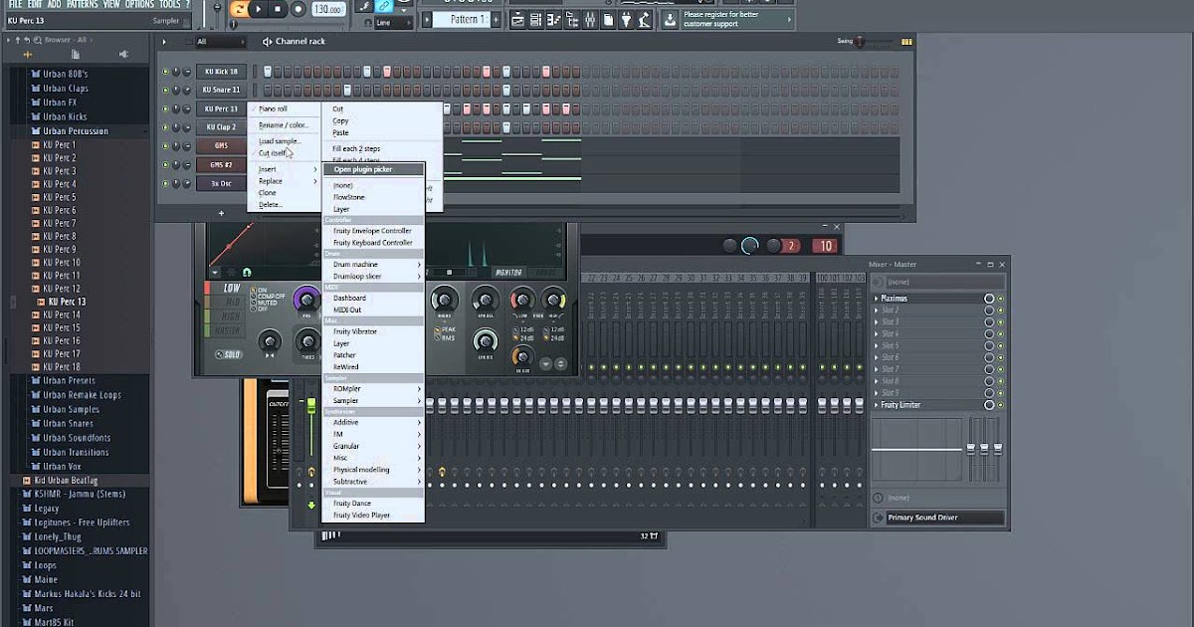This screenshot has height=627, width=1194.
Task: Mute the KU Perc 13 channel
Action: click(166, 108)
